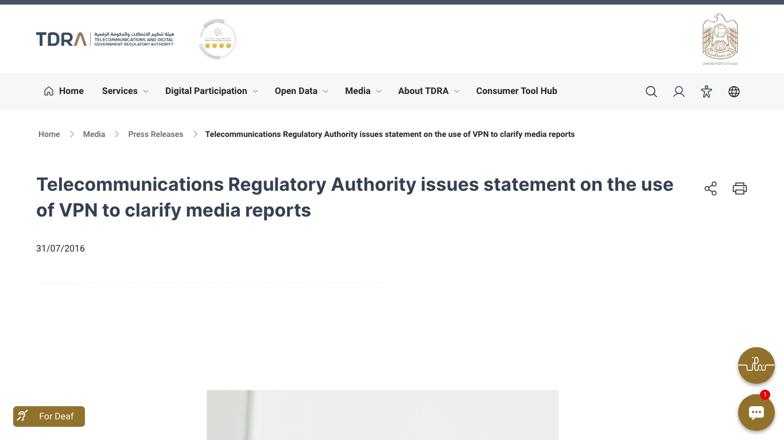Click the article image below the date
Viewport: 784px width, 440px height.
click(x=382, y=415)
